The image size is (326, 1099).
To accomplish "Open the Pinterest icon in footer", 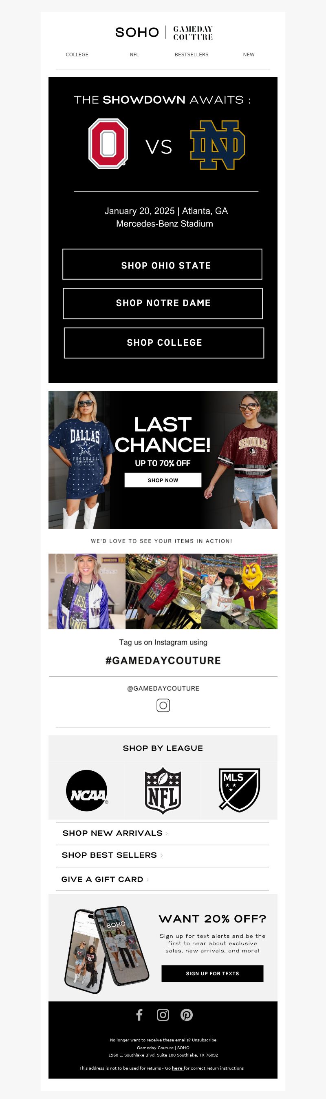I will (186, 1015).
